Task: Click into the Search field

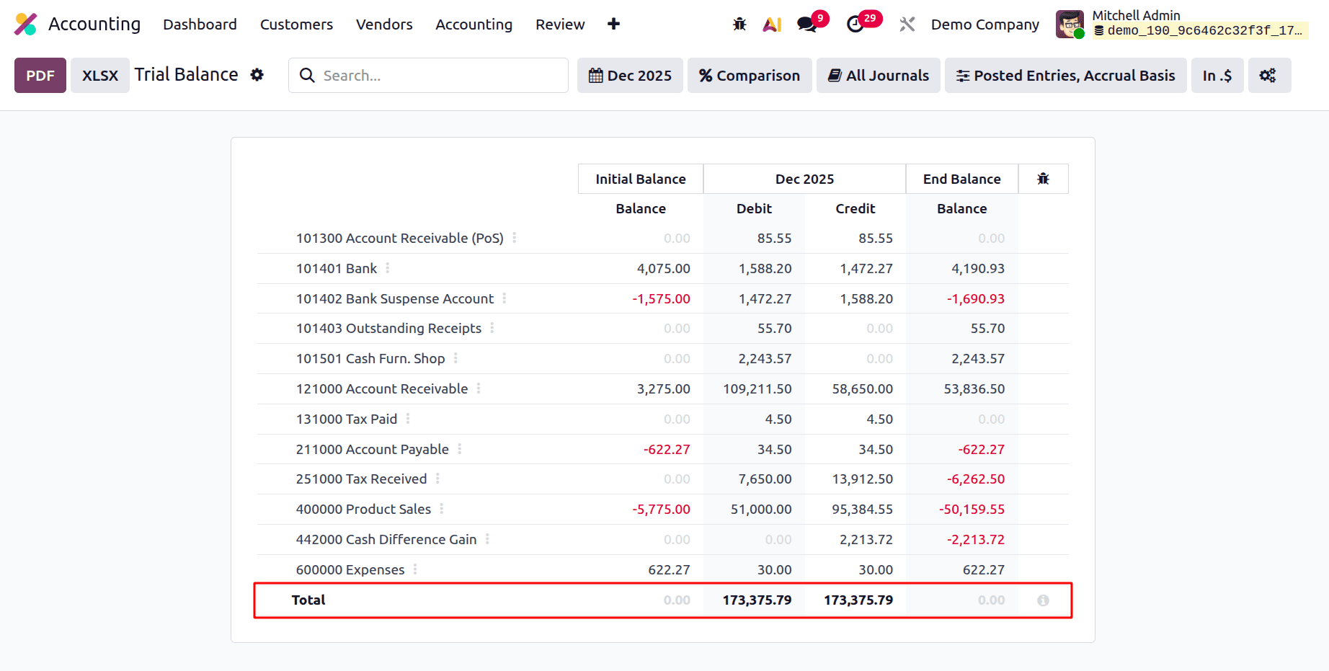Action: point(428,76)
